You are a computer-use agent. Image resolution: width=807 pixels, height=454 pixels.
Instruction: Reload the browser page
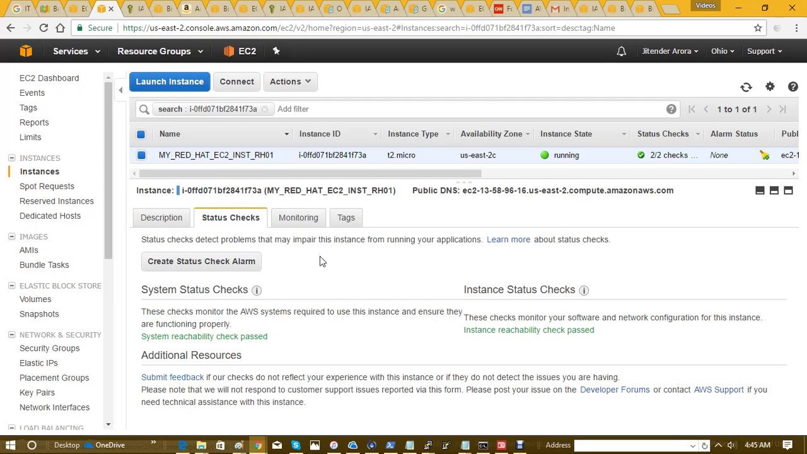tap(44, 28)
